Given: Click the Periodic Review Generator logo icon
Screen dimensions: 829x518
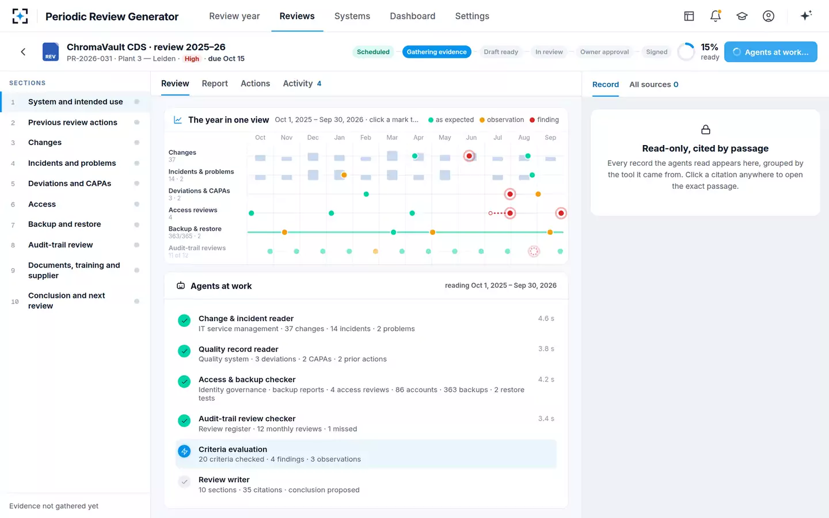Looking at the screenshot, I should (x=20, y=16).
